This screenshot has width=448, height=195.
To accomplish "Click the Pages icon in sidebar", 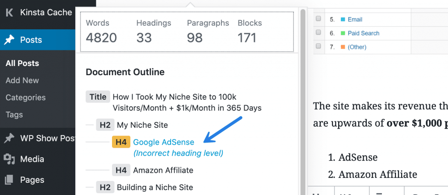I will tap(9, 179).
